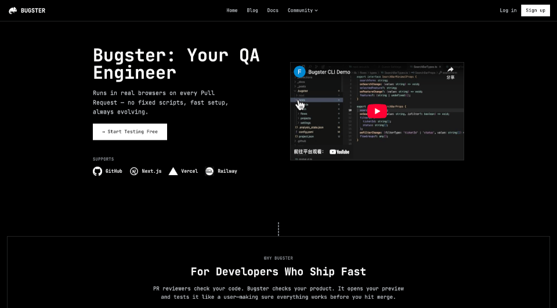Click the BUGSTER brand name text
This screenshot has height=308, width=557.
point(34,10)
